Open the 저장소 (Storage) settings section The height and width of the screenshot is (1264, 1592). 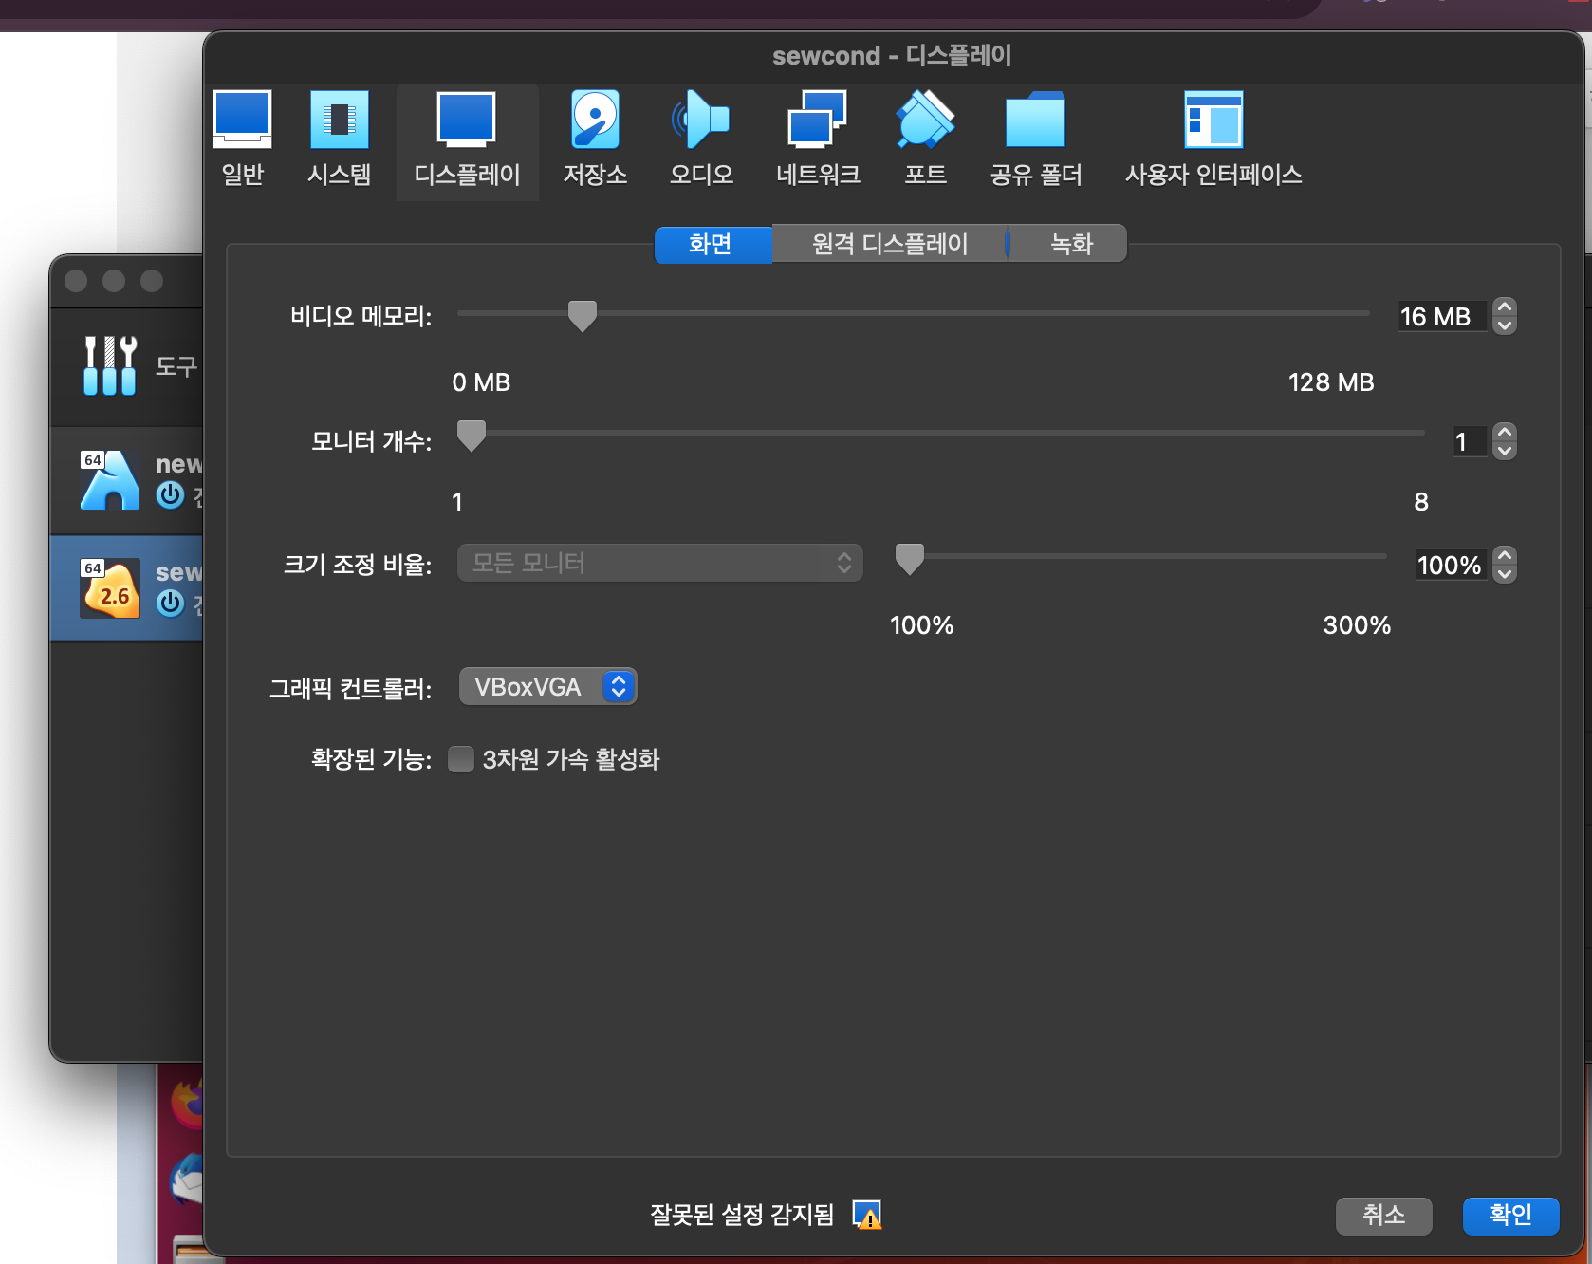595,139
